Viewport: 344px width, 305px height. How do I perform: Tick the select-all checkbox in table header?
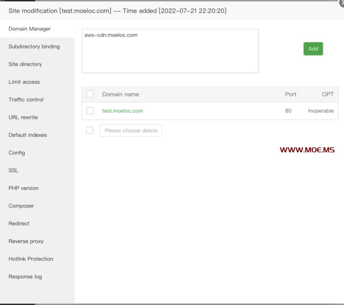point(90,94)
